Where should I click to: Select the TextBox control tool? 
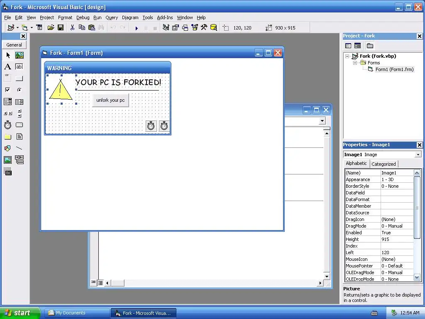click(19, 67)
